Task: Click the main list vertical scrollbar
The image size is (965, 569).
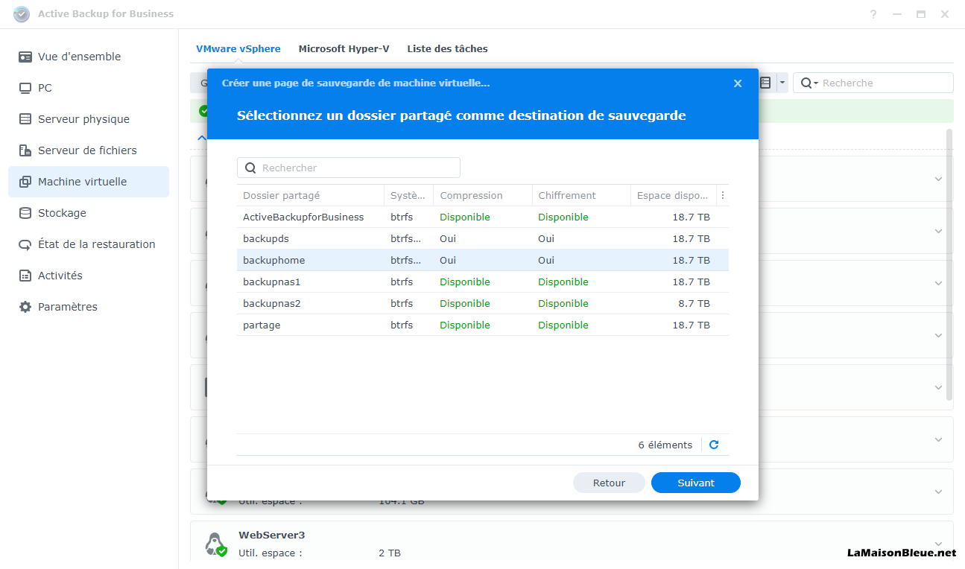Action: tap(949, 264)
